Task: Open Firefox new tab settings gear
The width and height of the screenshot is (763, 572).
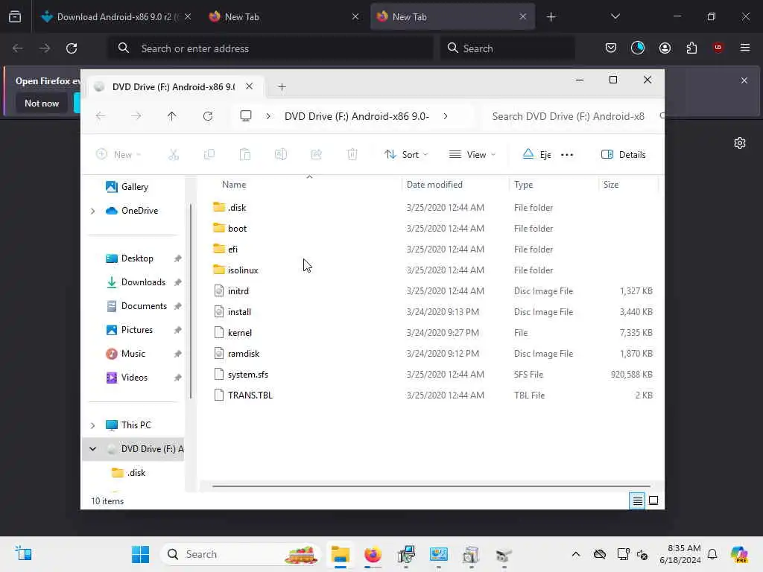Action: [x=740, y=143]
